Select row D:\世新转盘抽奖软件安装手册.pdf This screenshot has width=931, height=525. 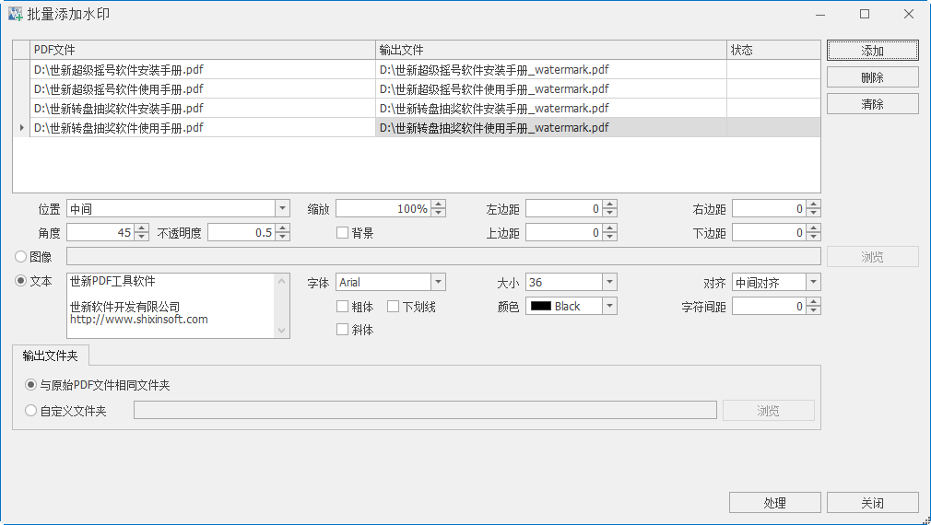click(203, 109)
